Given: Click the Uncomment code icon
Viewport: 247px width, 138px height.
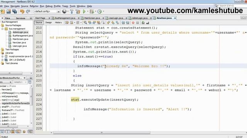Looking at the screenshot, I should tap(147, 23).
